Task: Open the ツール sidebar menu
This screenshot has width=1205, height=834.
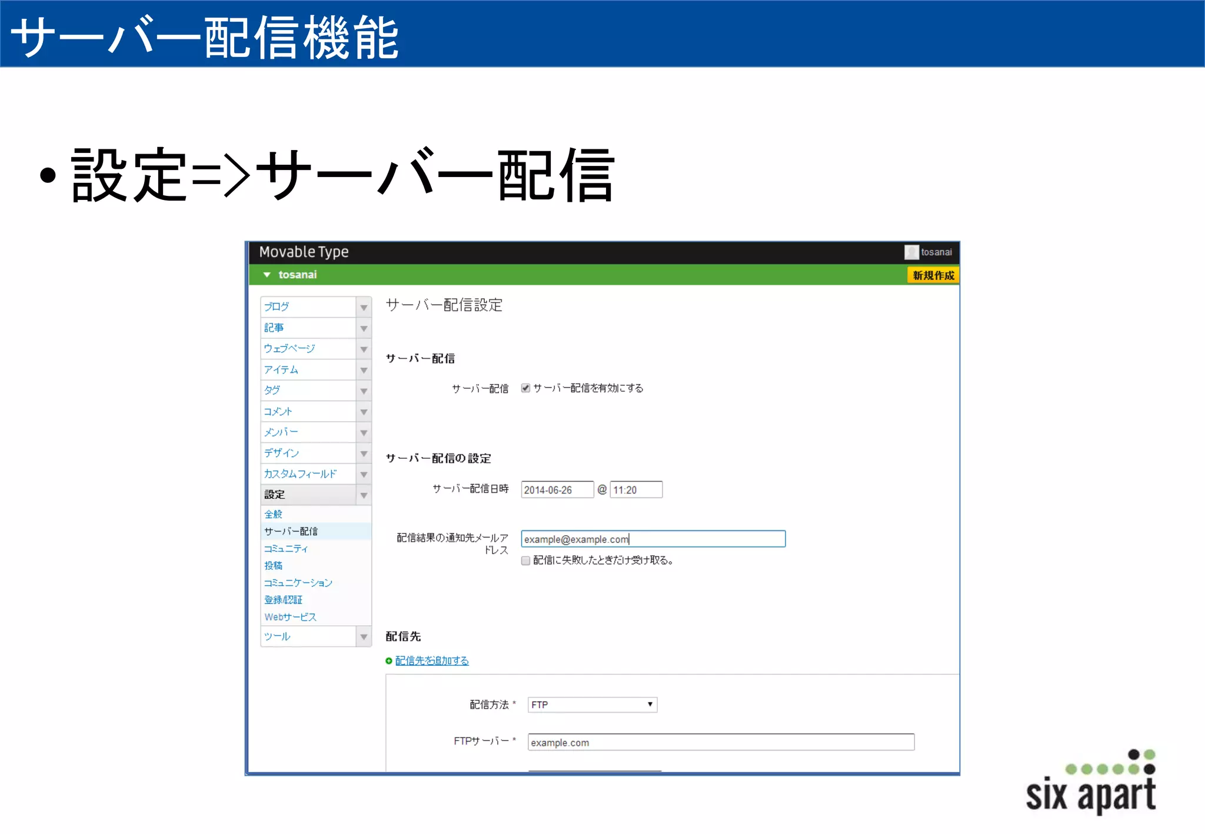Action: 308,637
